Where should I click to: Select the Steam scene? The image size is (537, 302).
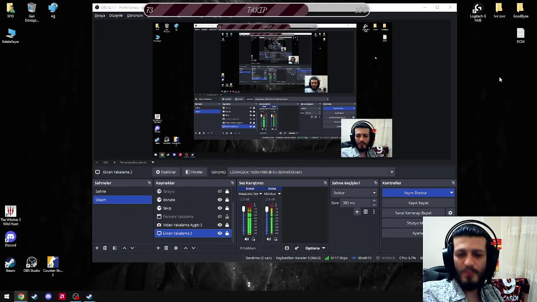123,200
